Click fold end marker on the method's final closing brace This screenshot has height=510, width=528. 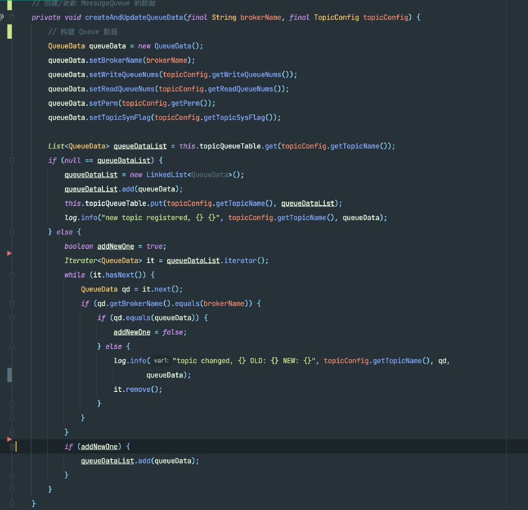tap(12, 503)
